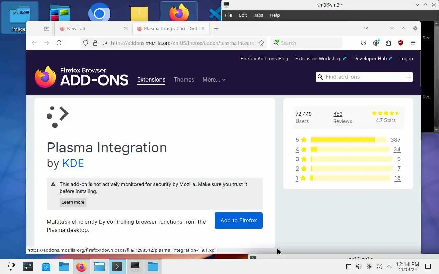Switch to Firefox in the taskbar
This screenshot has width=439, height=274.
[x=82, y=266]
